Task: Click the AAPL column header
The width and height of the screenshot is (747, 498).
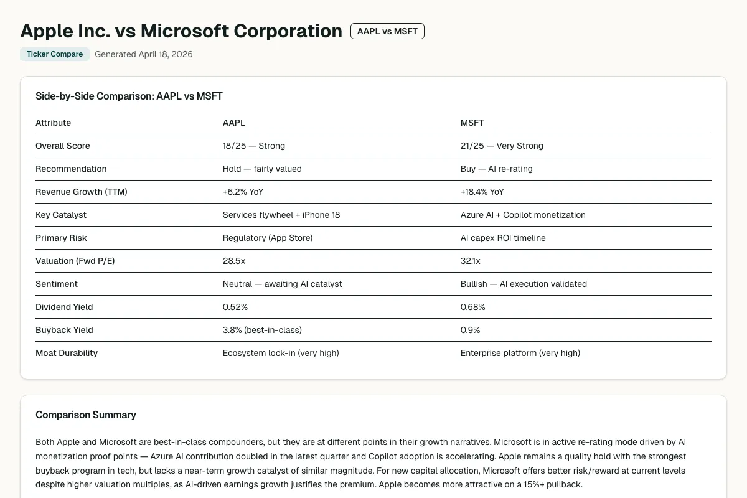Action: pyautogui.click(x=233, y=123)
